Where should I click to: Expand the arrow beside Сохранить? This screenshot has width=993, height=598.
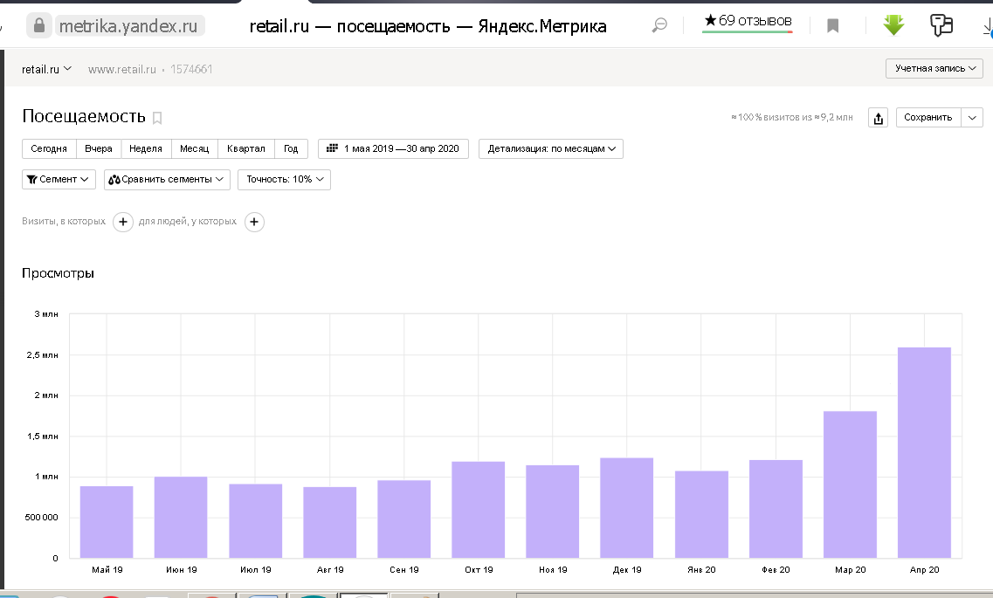tap(972, 118)
